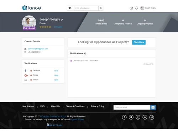Click the seller email address link
178x133 pixels.
pos(38,49)
